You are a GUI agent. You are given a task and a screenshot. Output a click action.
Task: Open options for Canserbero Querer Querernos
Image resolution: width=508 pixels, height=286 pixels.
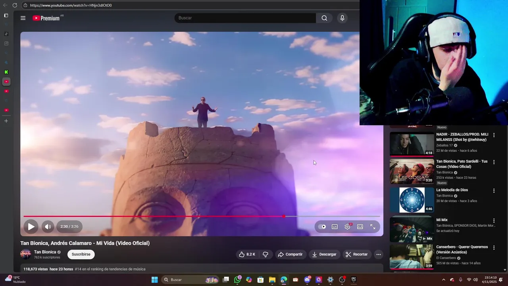[x=494, y=247]
